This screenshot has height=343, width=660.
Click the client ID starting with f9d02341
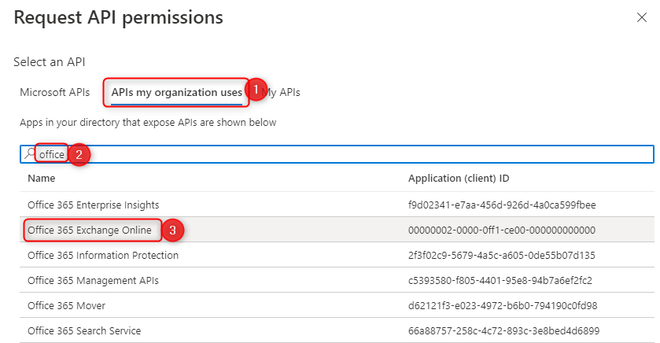coord(501,205)
